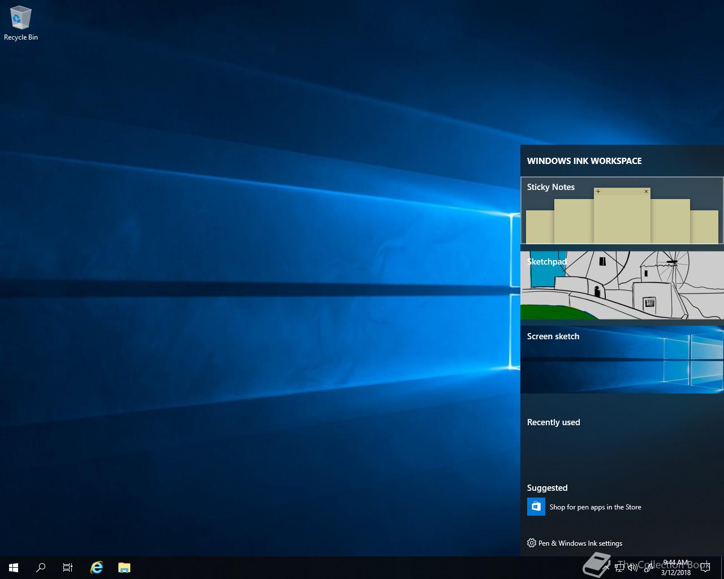Screen dimensions: 724x579
Task: Click the Store icon under Suggested
Action: (536, 507)
